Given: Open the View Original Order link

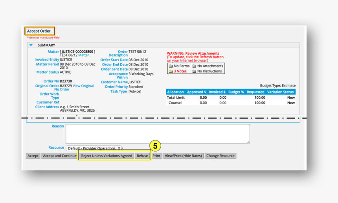Looking at the screenshot, I should (x=83, y=86).
